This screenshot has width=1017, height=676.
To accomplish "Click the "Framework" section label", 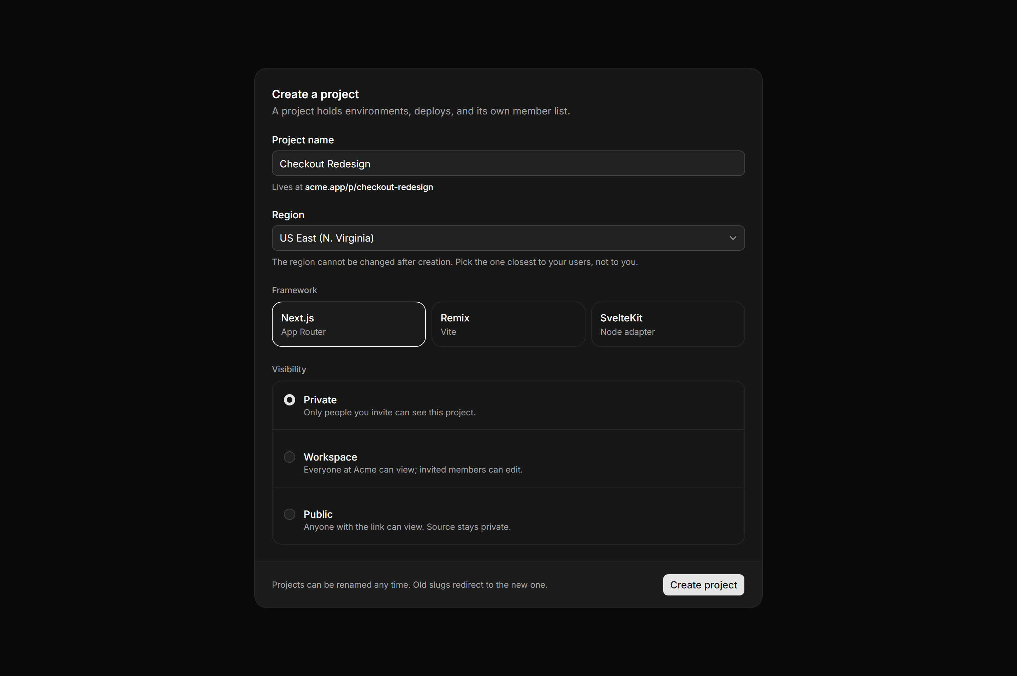I will [x=294, y=290].
